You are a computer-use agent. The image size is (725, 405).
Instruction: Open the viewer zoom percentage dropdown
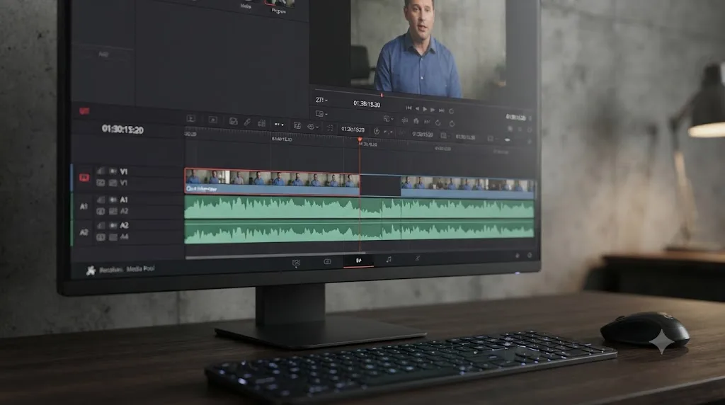[x=321, y=100]
